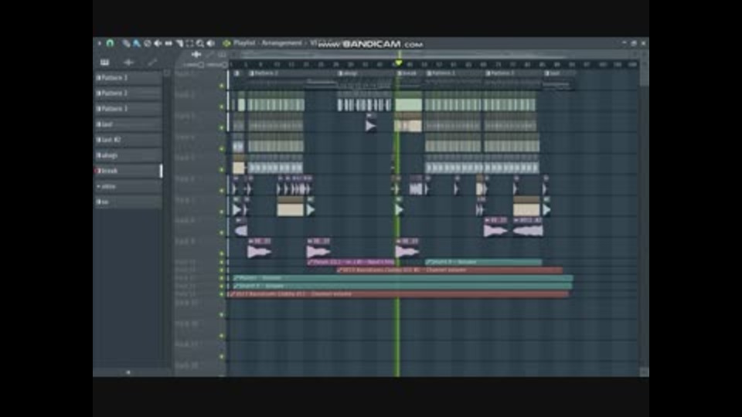Click the 'Pattern 3' timeline marker
Image resolution: width=742 pixels, height=417 pixels.
tap(500, 73)
